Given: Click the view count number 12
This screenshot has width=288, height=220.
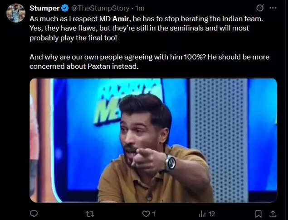Looking at the screenshot, I should coord(212,213).
